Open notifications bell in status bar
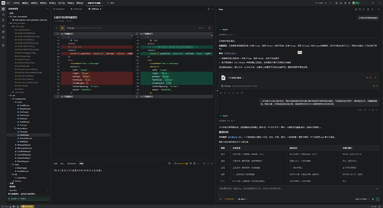This screenshot has width=383, height=208. point(380,206)
